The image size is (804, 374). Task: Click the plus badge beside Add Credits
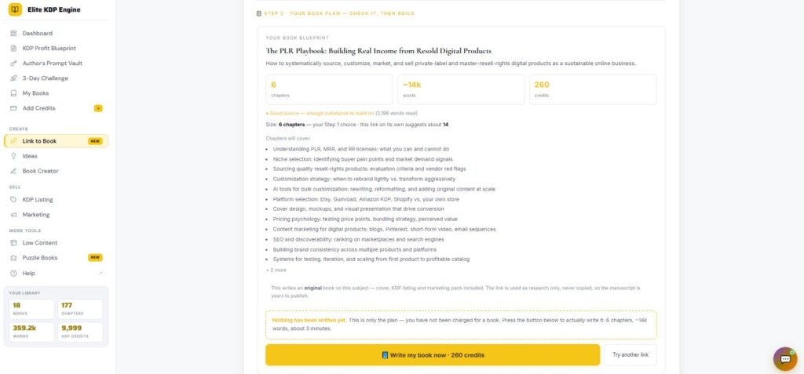[98, 108]
